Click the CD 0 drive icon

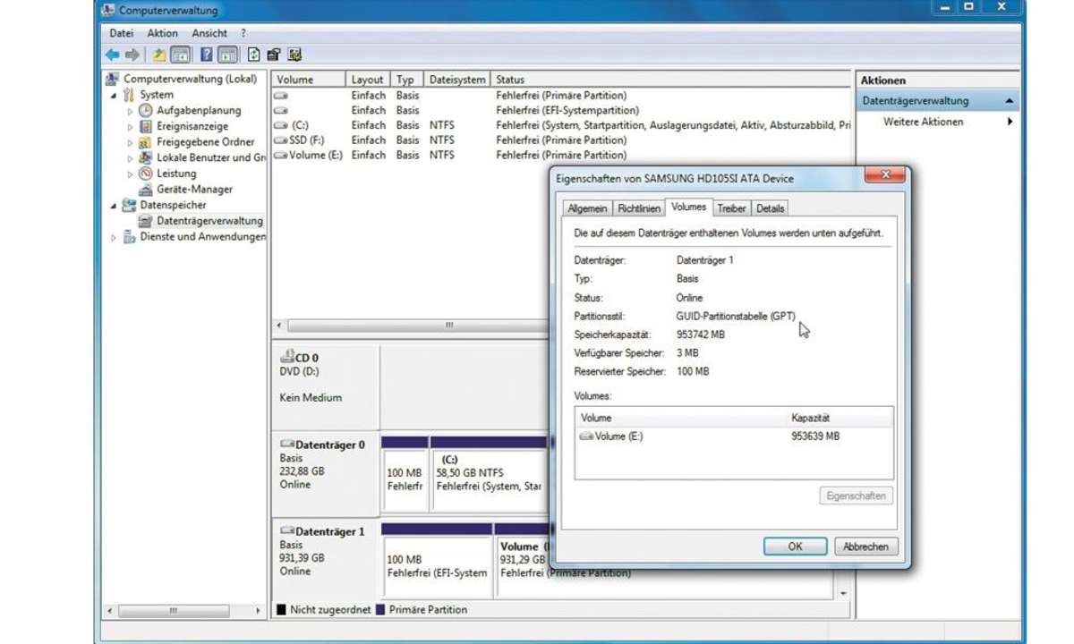coord(288,357)
